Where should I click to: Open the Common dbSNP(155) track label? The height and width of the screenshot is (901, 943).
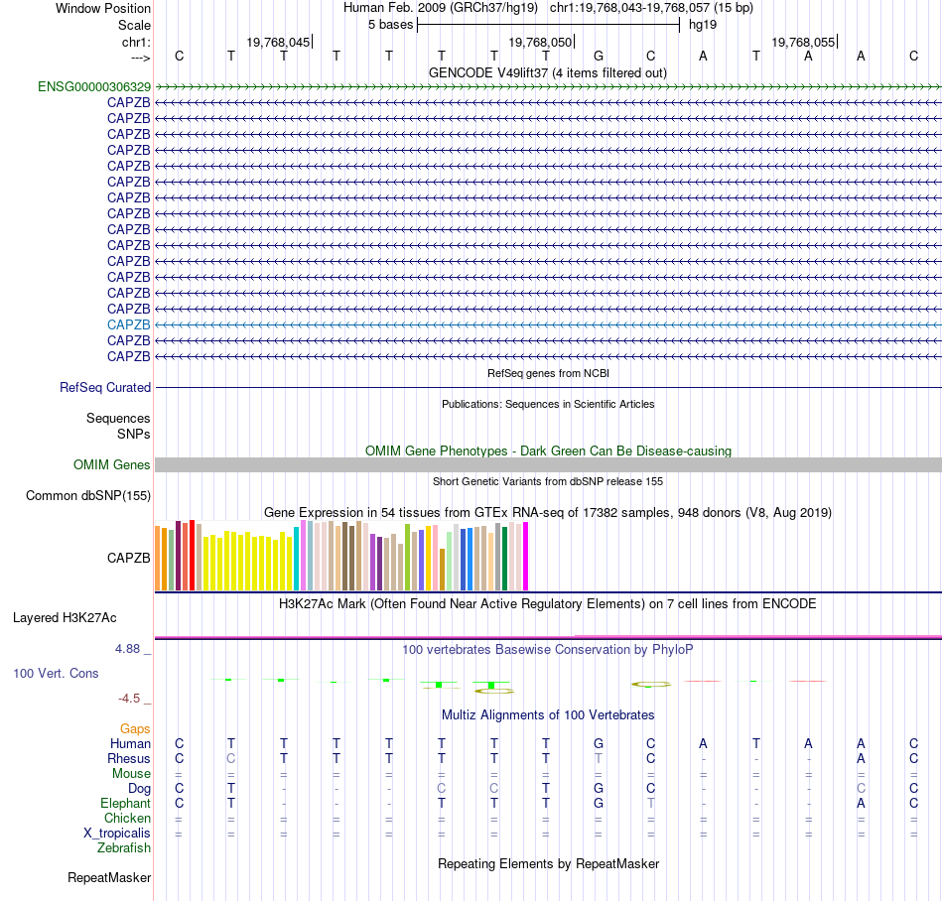[x=88, y=496]
